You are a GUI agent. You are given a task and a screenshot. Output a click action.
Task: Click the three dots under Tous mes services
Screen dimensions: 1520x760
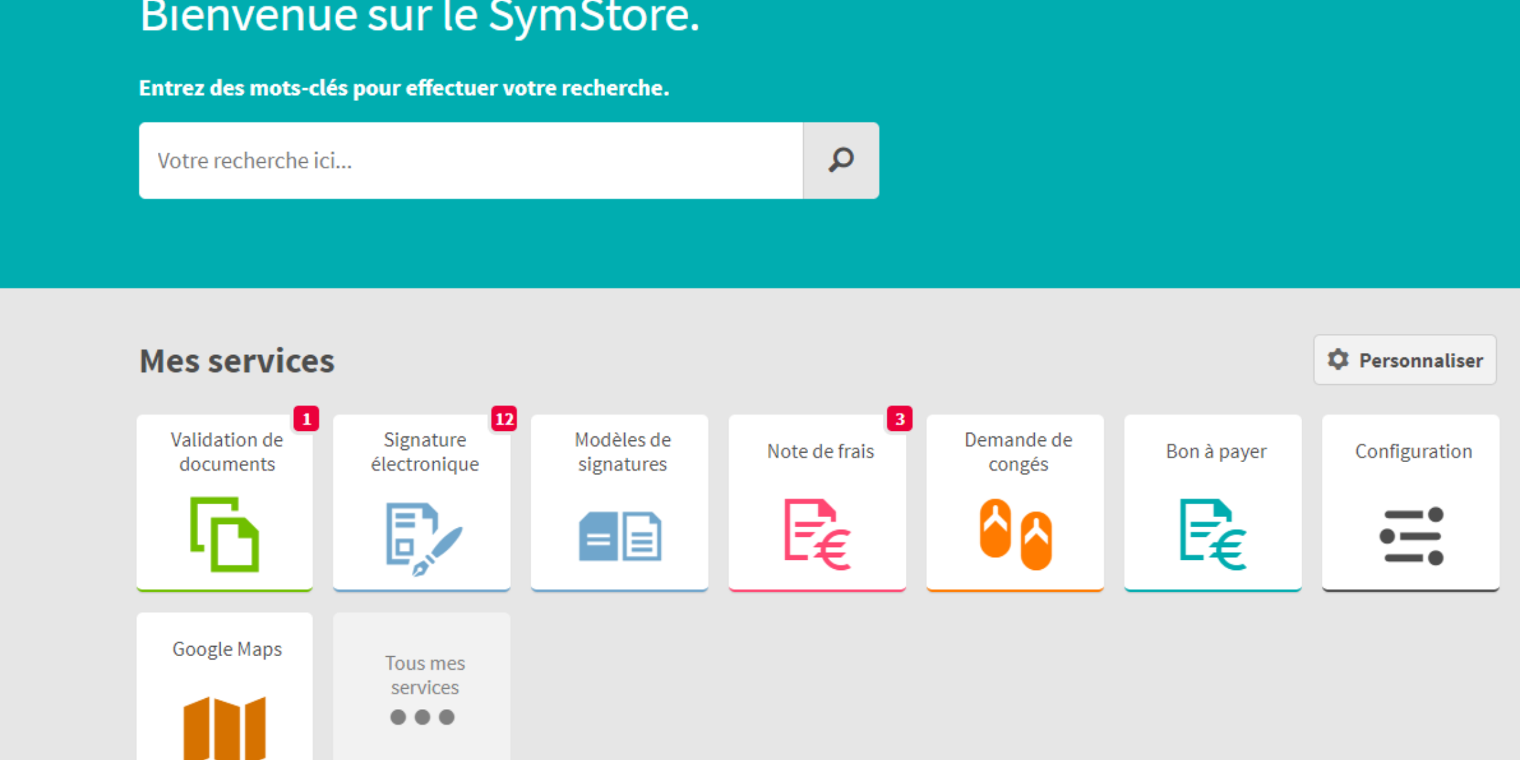pos(423,717)
